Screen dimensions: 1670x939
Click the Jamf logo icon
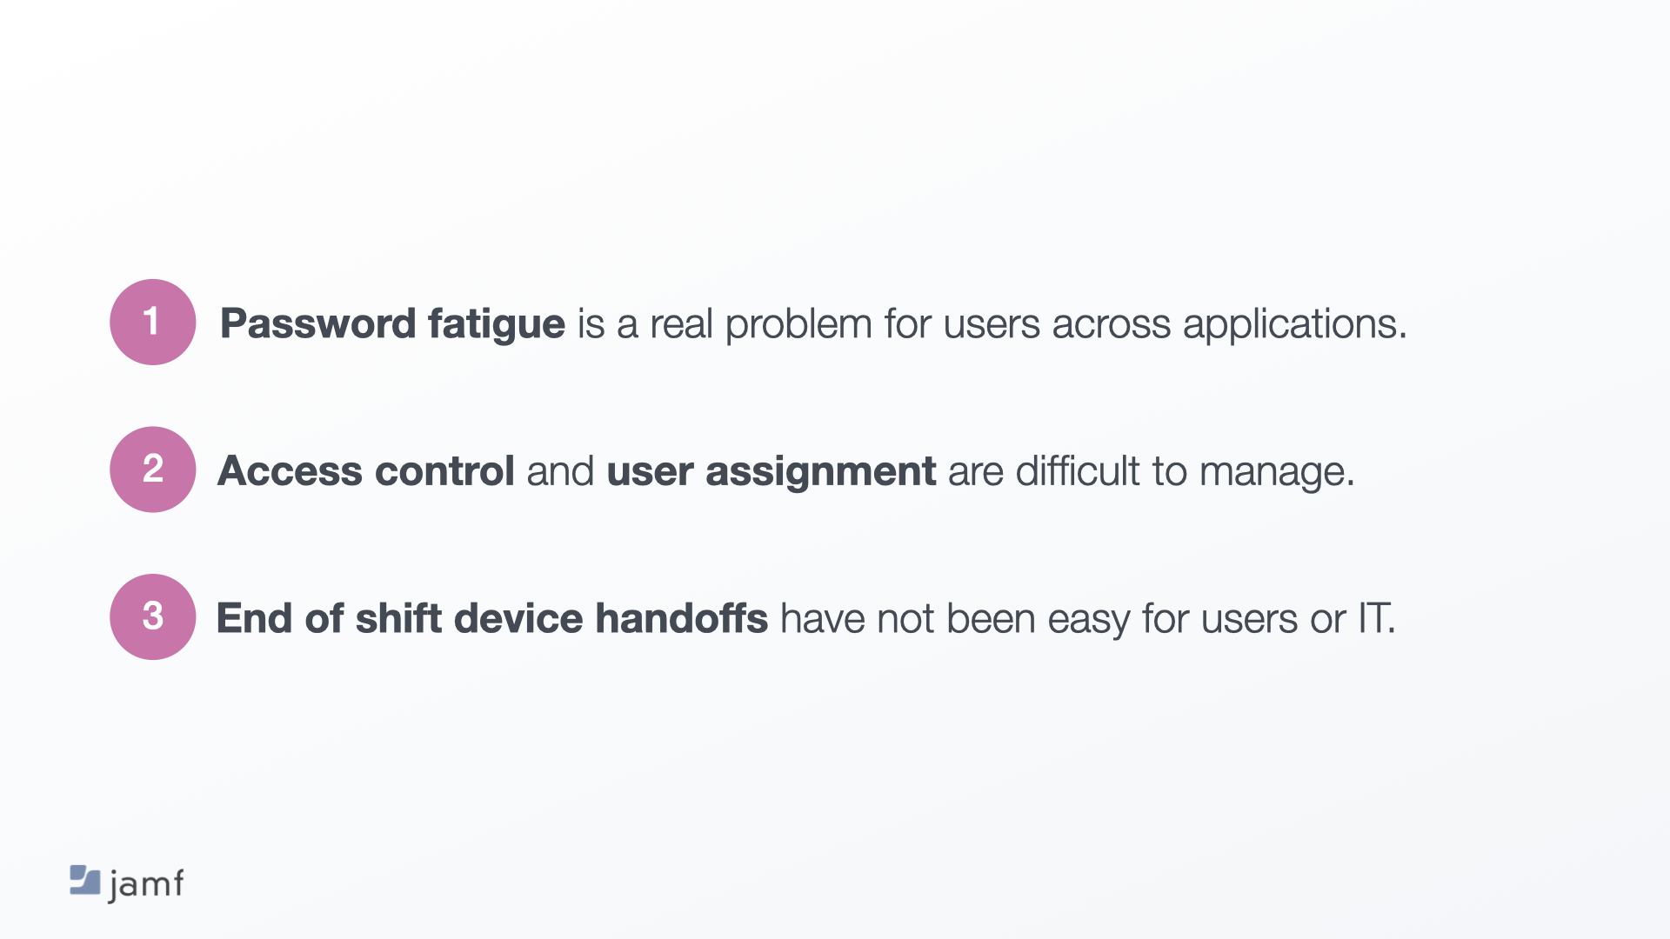[84, 880]
